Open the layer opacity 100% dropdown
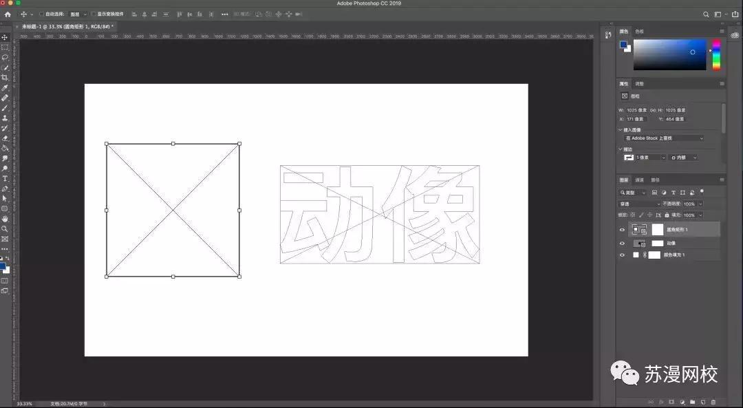Viewport: 743px width, 408px height. pos(700,204)
